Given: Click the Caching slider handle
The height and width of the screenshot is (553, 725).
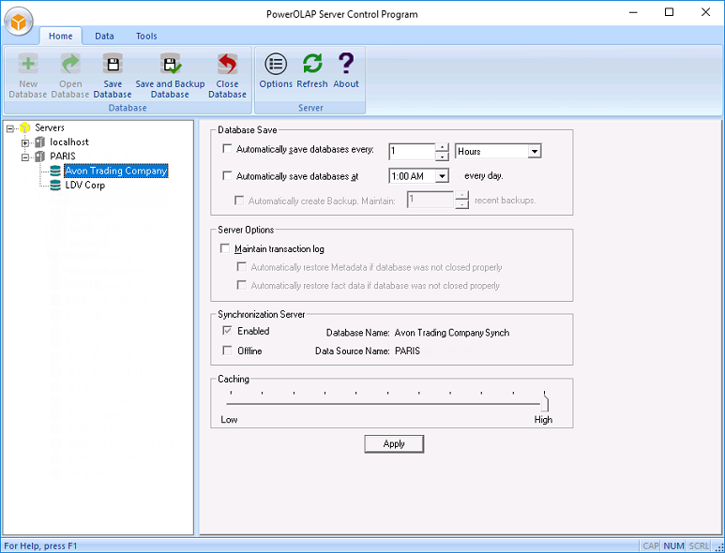Looking at the screenshot, I should pyautogui.click(x=545, y=403).
